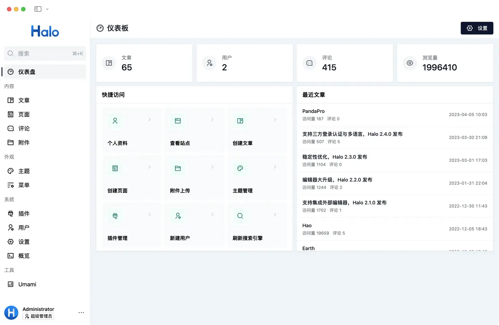Screen dimensions: 499x325
Task: Open the "..." menu next to Administrator
Action: (x=81, y=312)
